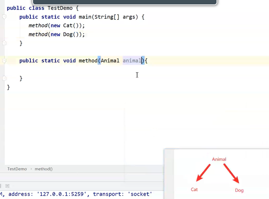Collapse the main method using its gutter fold marker
Image resolution: width=269 pixels, height=199 pixels.
pyautogui.click(x=4, y=17)
